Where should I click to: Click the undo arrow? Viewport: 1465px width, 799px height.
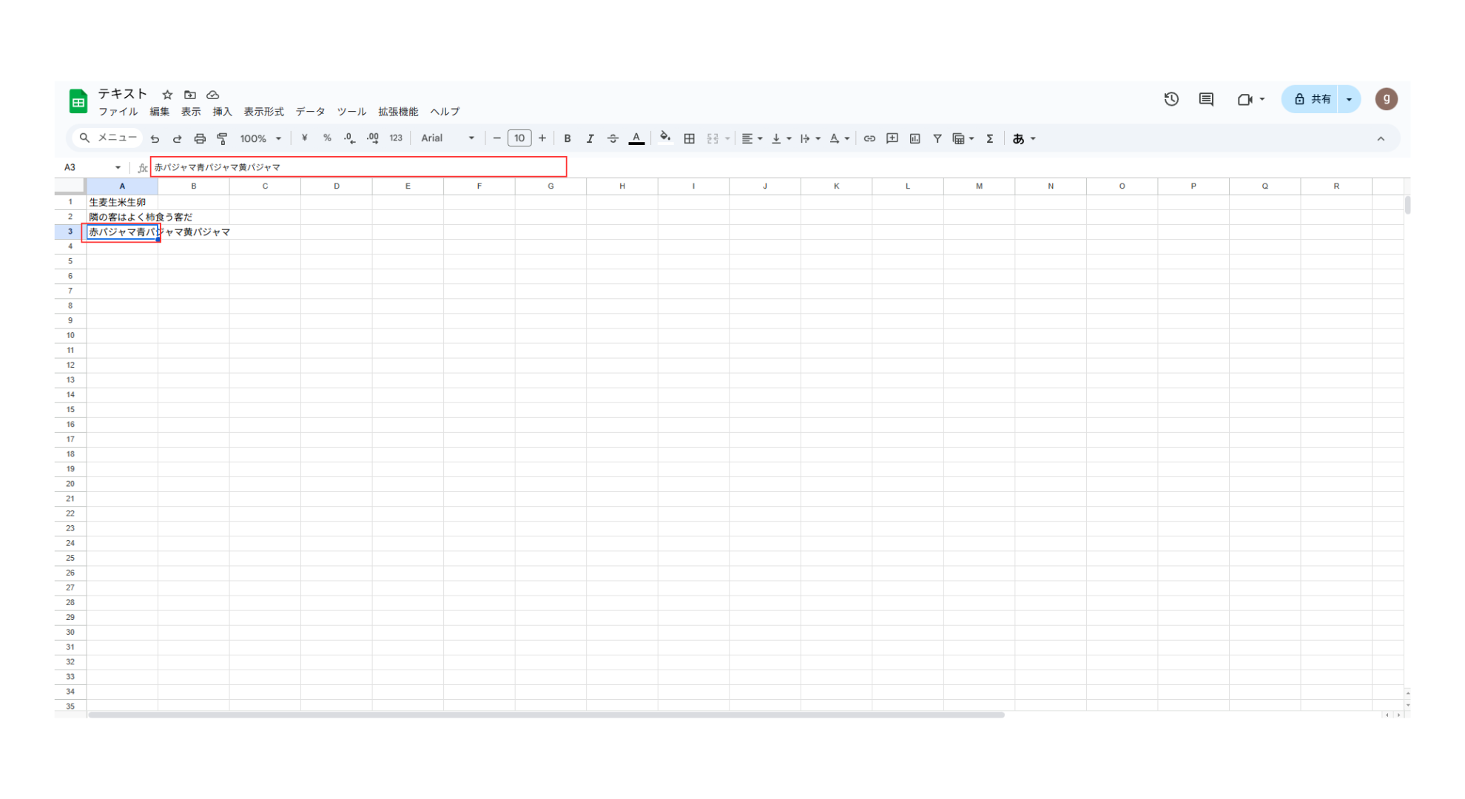[155, 138]
